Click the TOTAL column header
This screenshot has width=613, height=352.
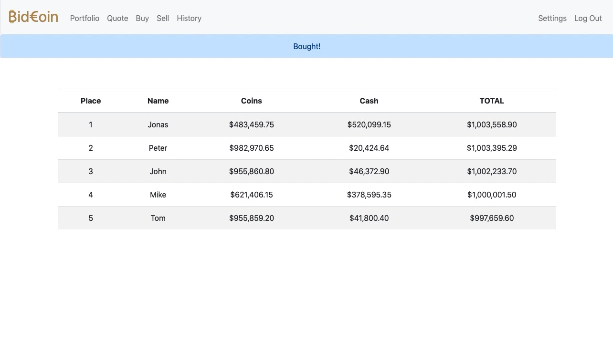tap(492, 101)
